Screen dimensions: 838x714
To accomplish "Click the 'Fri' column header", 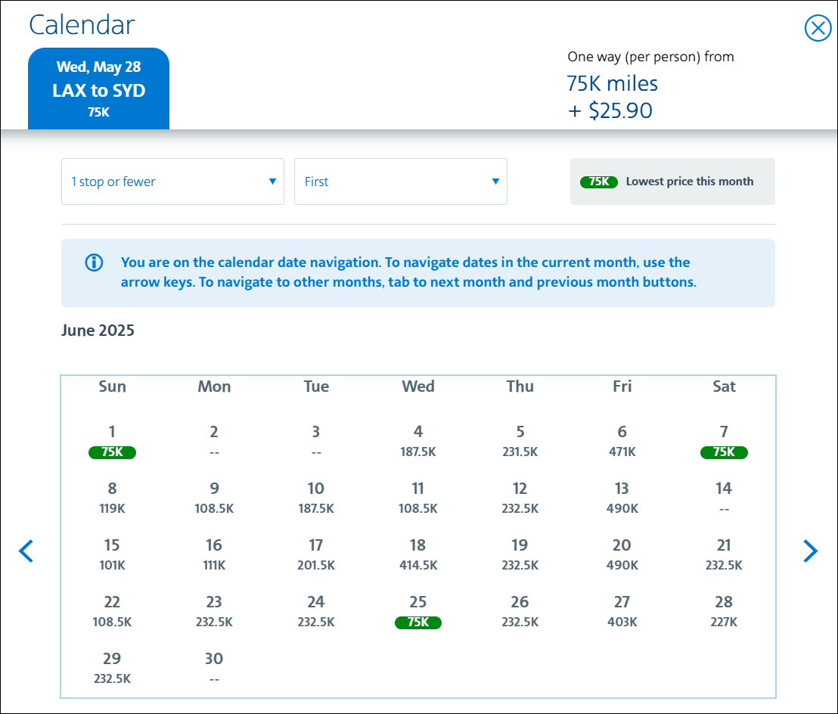I will [x=622, y=386].
